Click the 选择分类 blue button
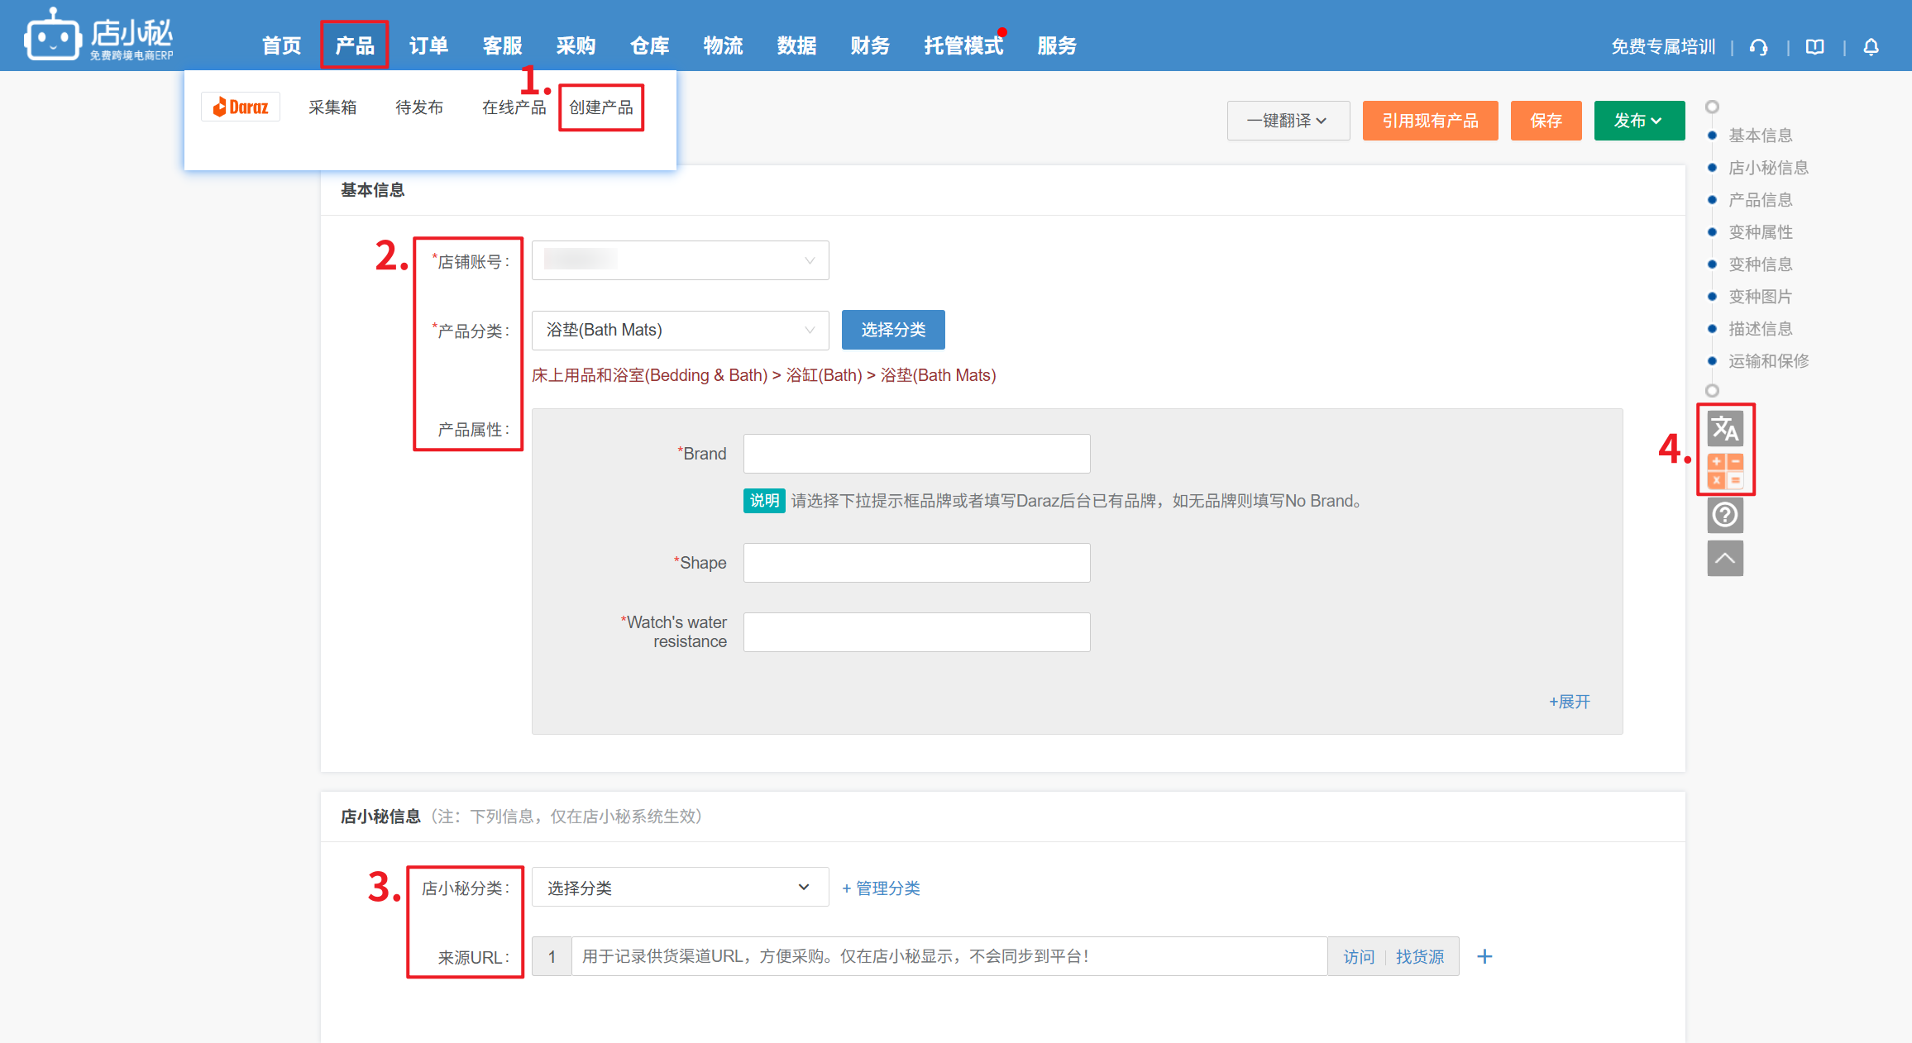 (893, 330)
